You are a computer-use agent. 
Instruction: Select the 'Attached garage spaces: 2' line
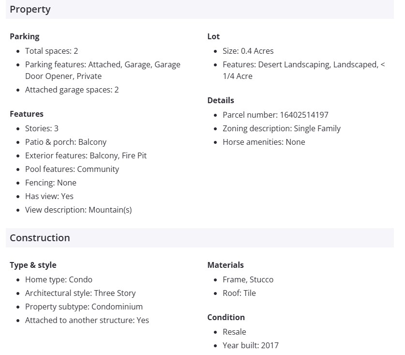click(72, 90)
